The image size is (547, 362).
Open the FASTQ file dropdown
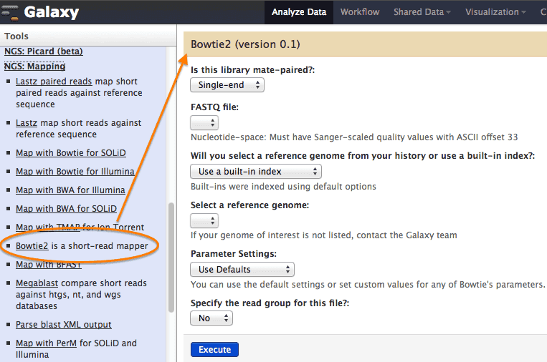204,122
